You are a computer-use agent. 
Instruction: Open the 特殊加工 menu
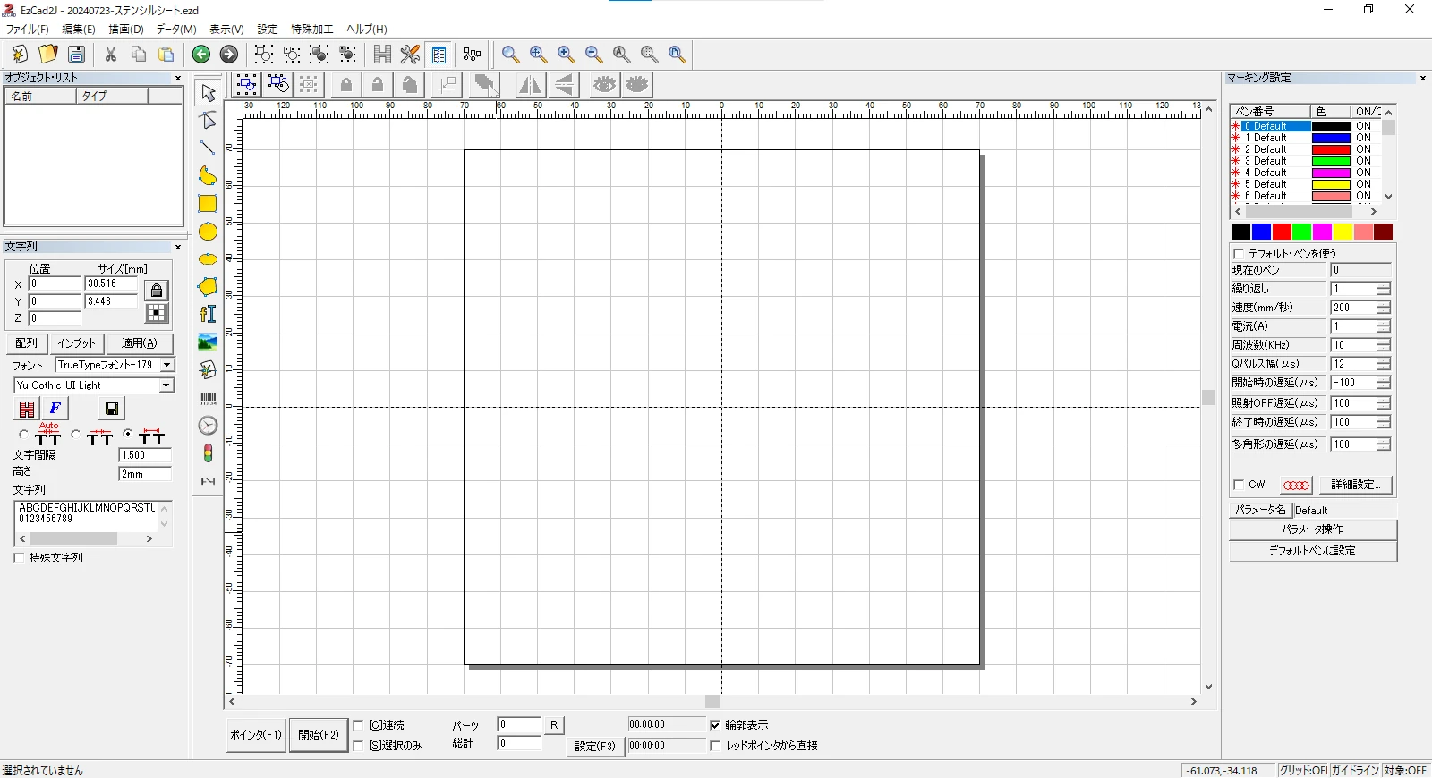(x=311, y=30)
